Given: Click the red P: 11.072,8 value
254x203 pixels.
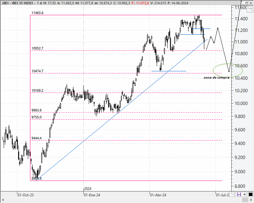Looking at the screenshot, I should click(x=140, y=3).
